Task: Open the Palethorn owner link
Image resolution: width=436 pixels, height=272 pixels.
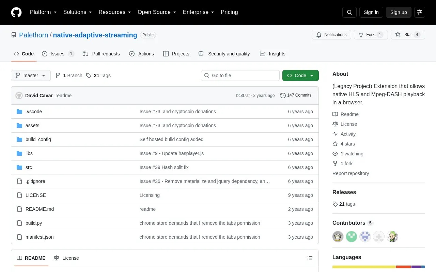Action: [33, 35]
